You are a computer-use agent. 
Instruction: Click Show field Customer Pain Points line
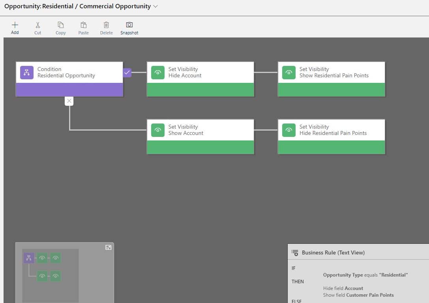358,295
